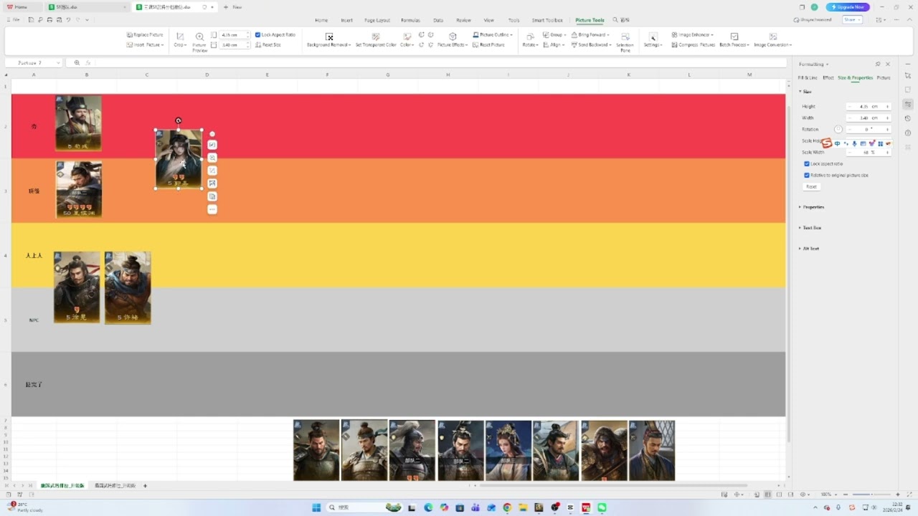Open the Selection Pane
Image resolution: width=918 pixels, height=516 pixels.
pos(625,42)
